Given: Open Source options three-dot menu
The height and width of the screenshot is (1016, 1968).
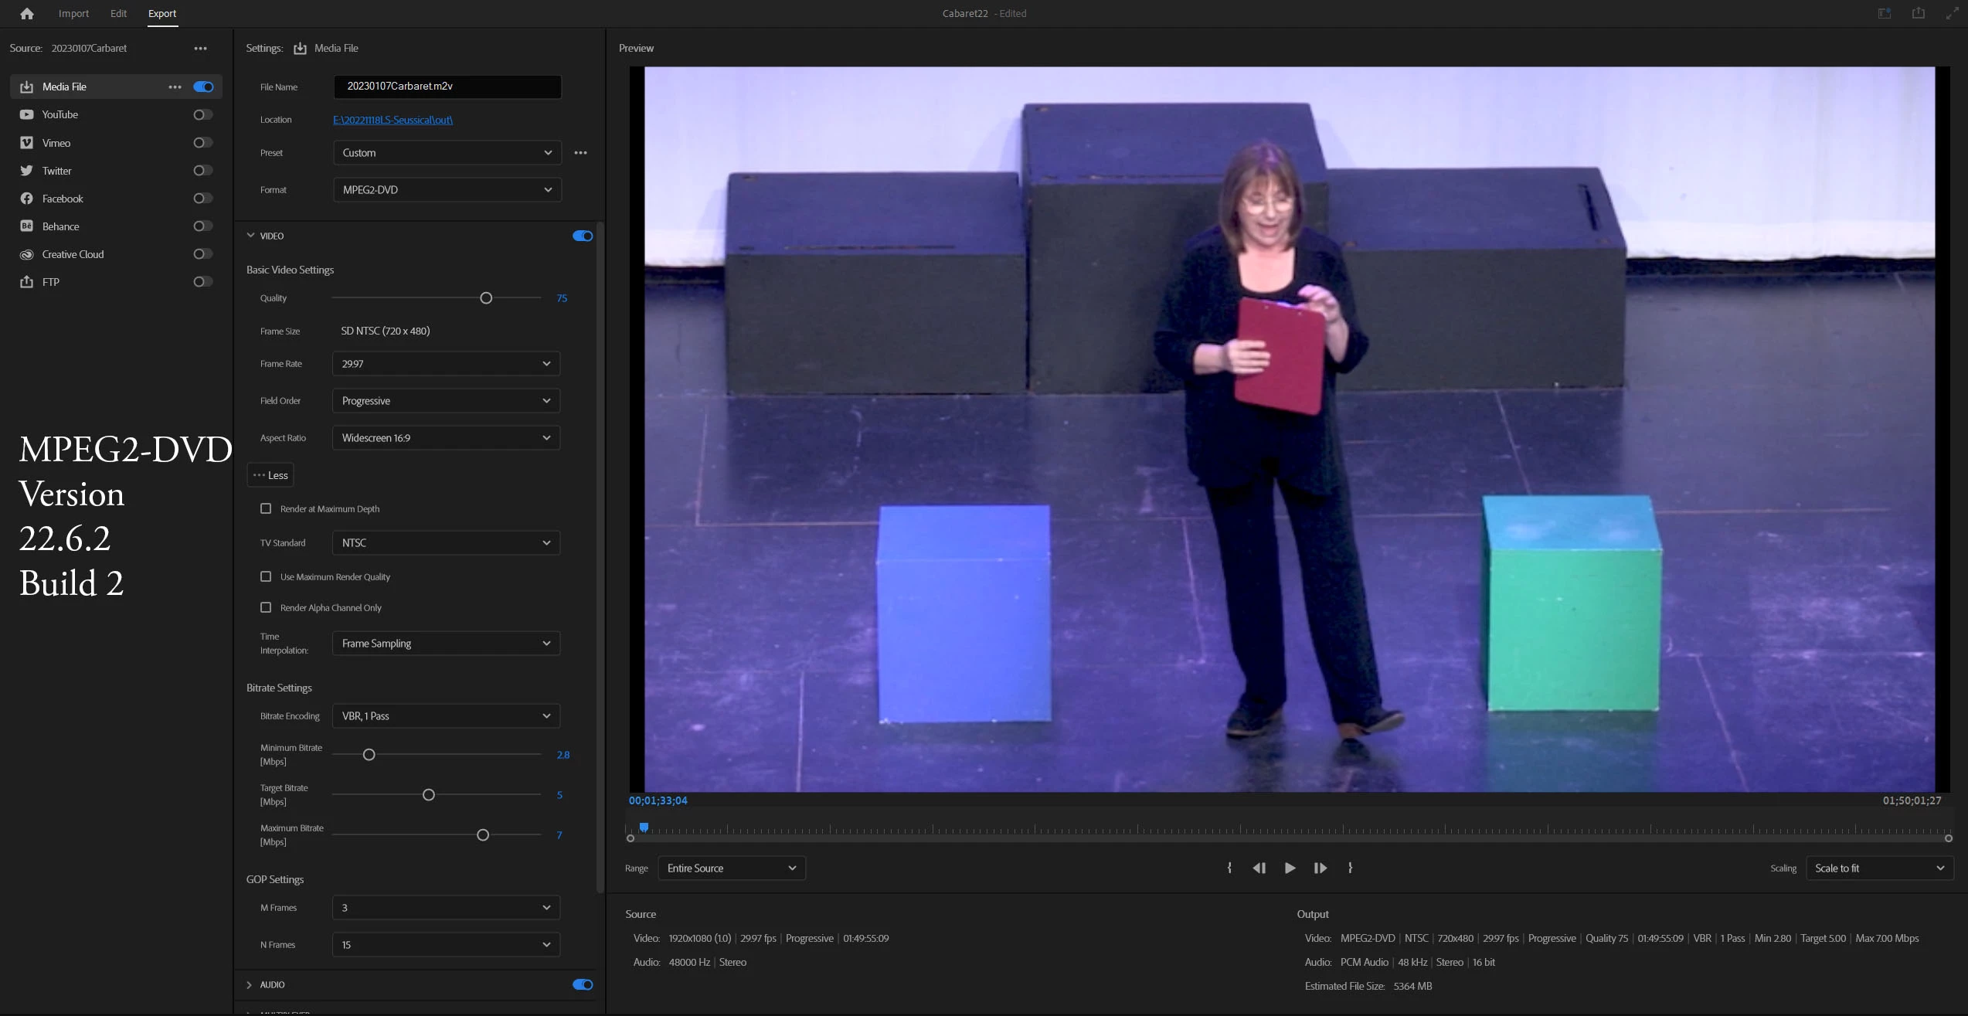Looking at the screenshot, I should 200,48.
